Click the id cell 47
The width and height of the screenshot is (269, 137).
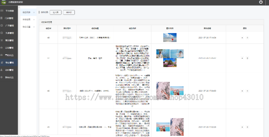pyautogui.click(x=48, y=58)
